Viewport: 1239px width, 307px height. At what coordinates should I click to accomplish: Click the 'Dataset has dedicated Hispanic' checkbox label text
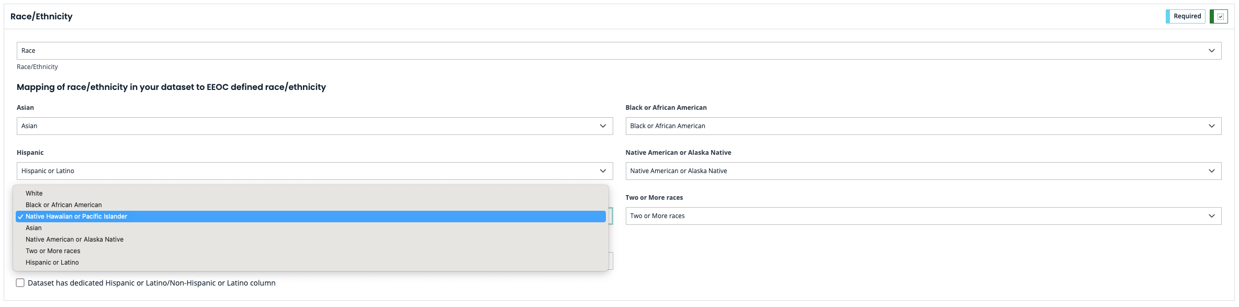[151, 283]
